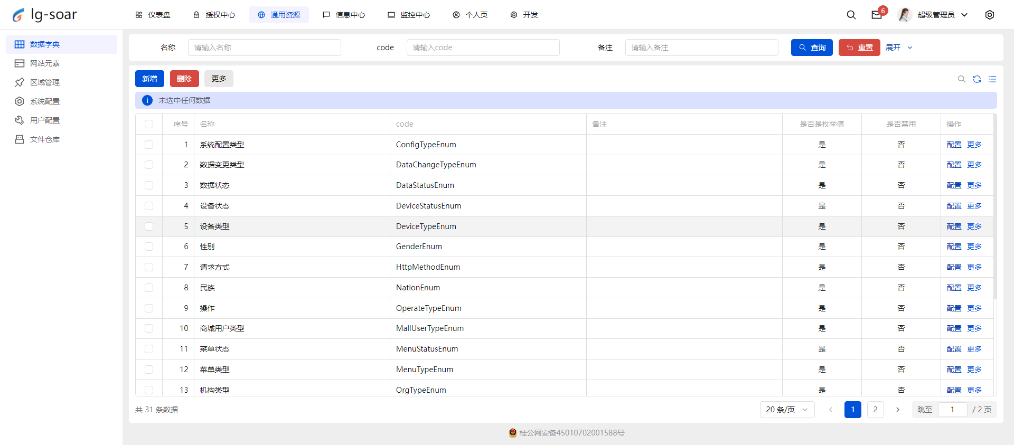
Task: Click the 名称 search input field
Action: pos(265,48)
